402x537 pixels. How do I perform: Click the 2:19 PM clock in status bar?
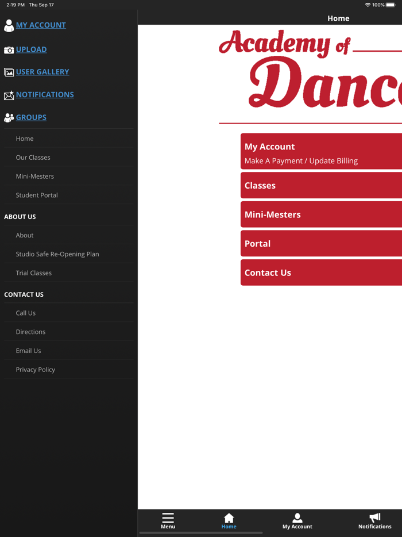point(16,5)
